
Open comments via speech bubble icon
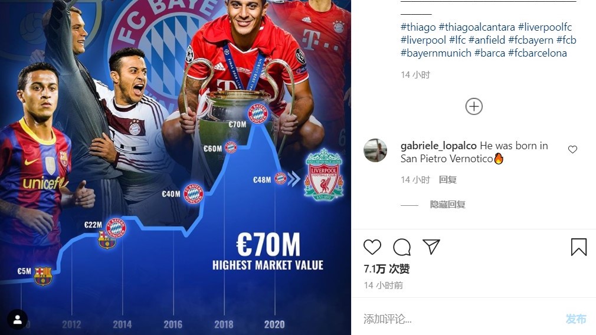tap(402, 247)
